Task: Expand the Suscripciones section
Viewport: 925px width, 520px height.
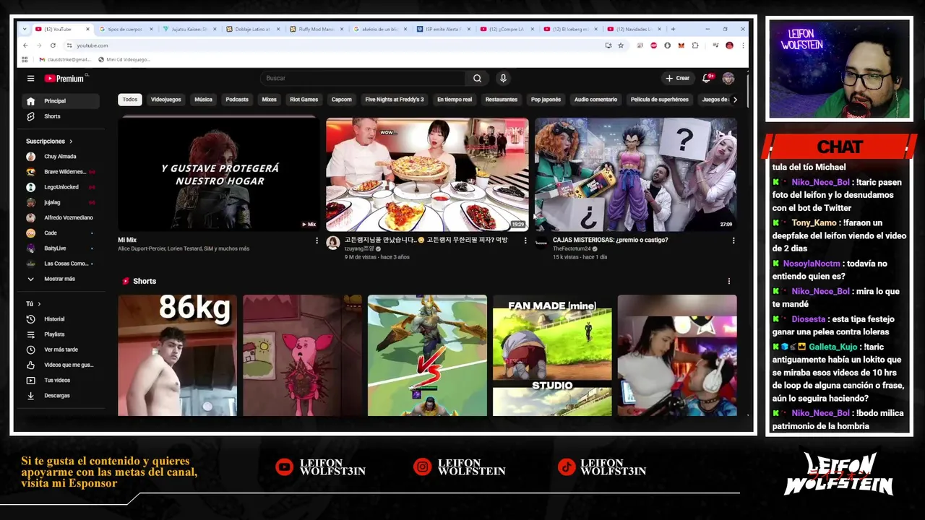Action: (x=49, y=142)
